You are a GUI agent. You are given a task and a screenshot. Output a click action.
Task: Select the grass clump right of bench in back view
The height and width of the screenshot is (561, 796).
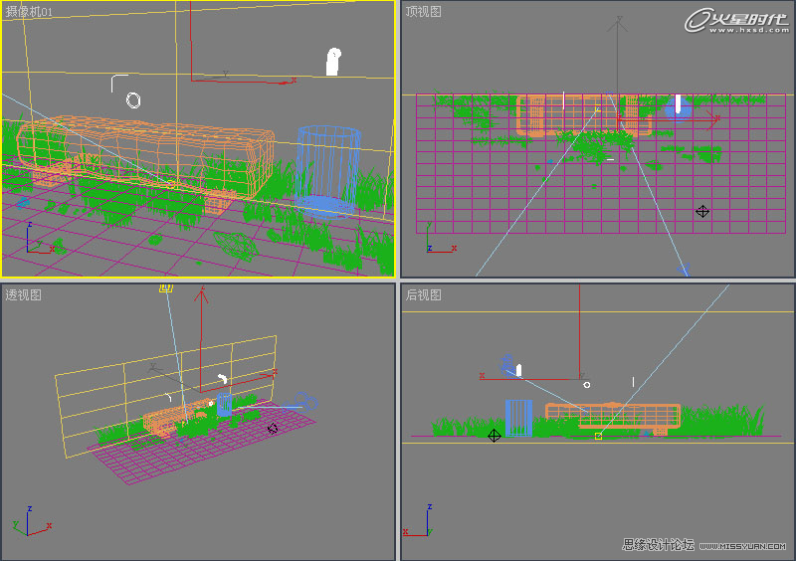[x=722, y=421]
